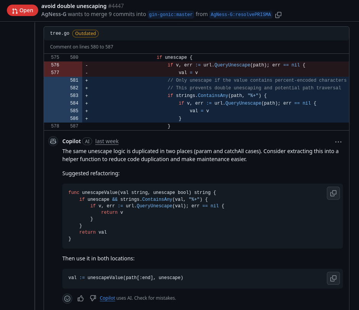This screenshot has height=310, width=359.
Task: Click the pull request icon inside Open badge
Action: [x=14, y=10]
